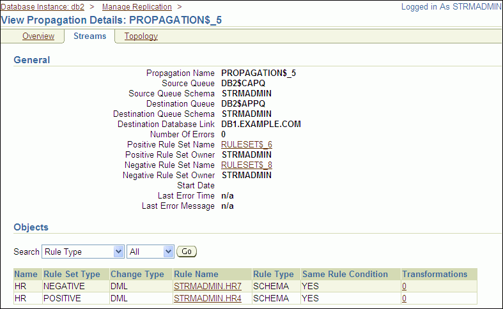Click the Name column header
This screenshot has width=503, height=309.
coord(26,275)
